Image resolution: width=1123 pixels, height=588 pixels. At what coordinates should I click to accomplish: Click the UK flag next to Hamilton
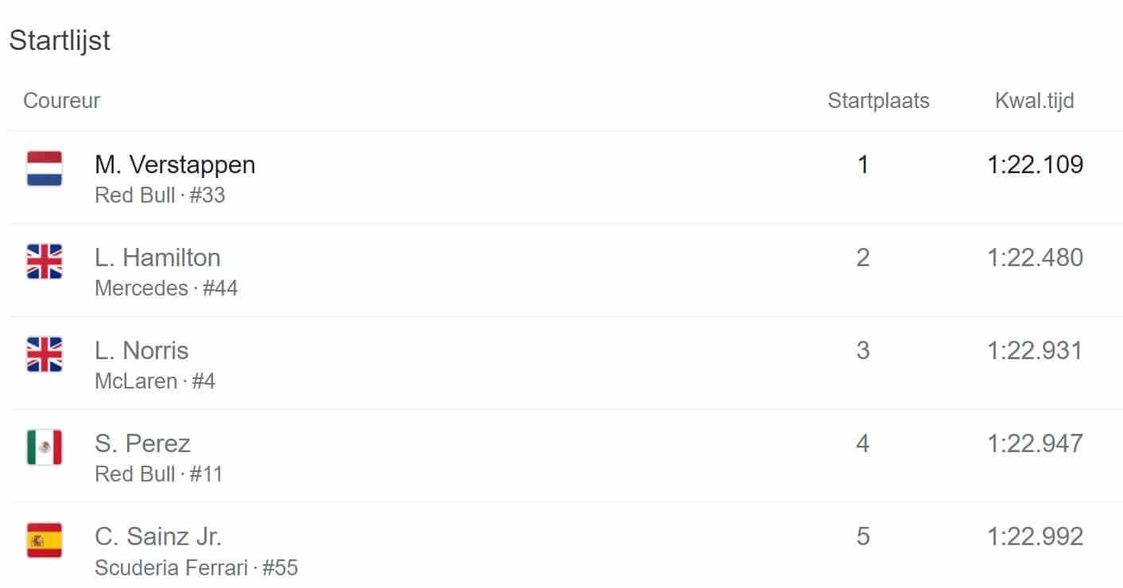[x=45, y=261]
